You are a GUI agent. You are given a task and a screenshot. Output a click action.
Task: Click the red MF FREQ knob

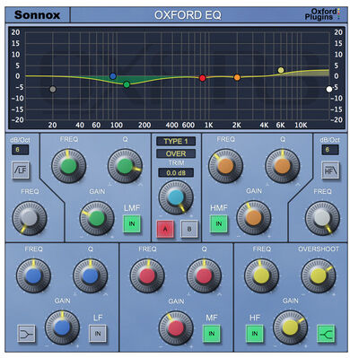click(147, 275)
